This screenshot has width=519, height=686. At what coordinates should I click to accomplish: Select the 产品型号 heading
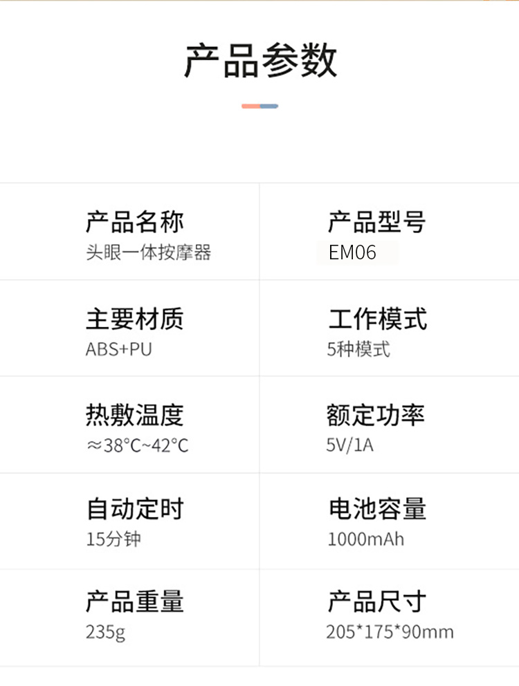click(x=376, y=223)
